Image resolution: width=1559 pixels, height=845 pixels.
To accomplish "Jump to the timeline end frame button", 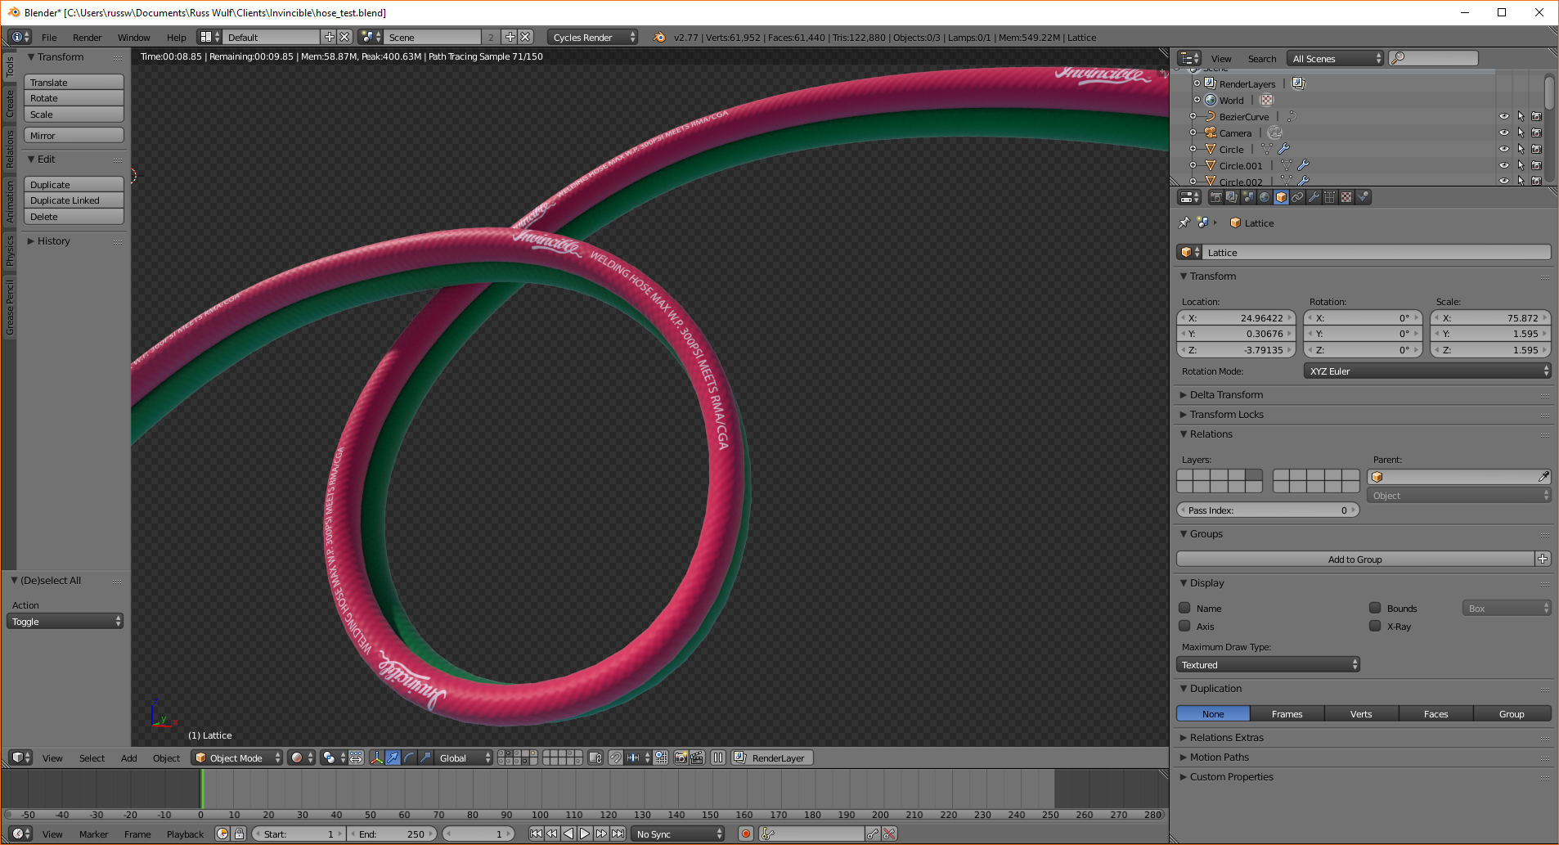I will click(618, 834).
